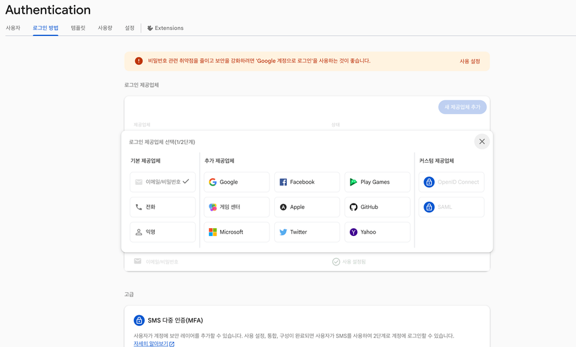Click the 로그인 제공업체 section label
Image resolution: width=576 pixels, height=347 pixels.
[142, 85]
